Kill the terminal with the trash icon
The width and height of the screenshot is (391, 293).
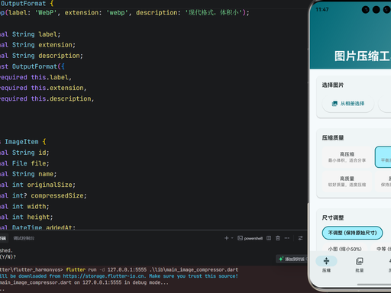pos(278,238)
